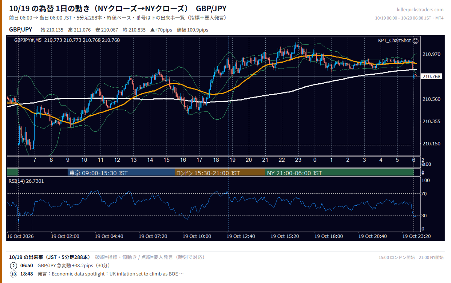Click the low price 安 210.067
This screenshot has height=283, width=451.
tap(107, 30)
